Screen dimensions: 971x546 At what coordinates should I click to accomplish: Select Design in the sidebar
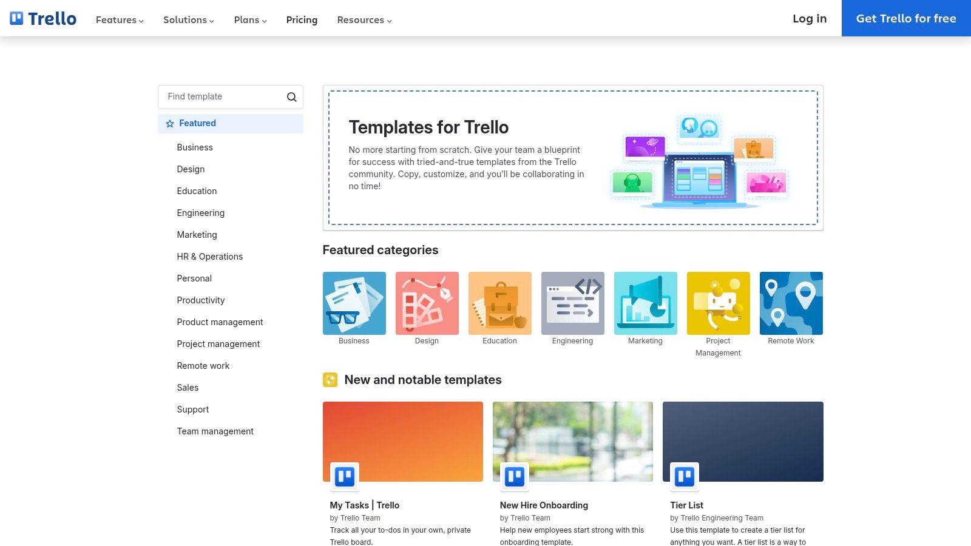coord(191,169)
